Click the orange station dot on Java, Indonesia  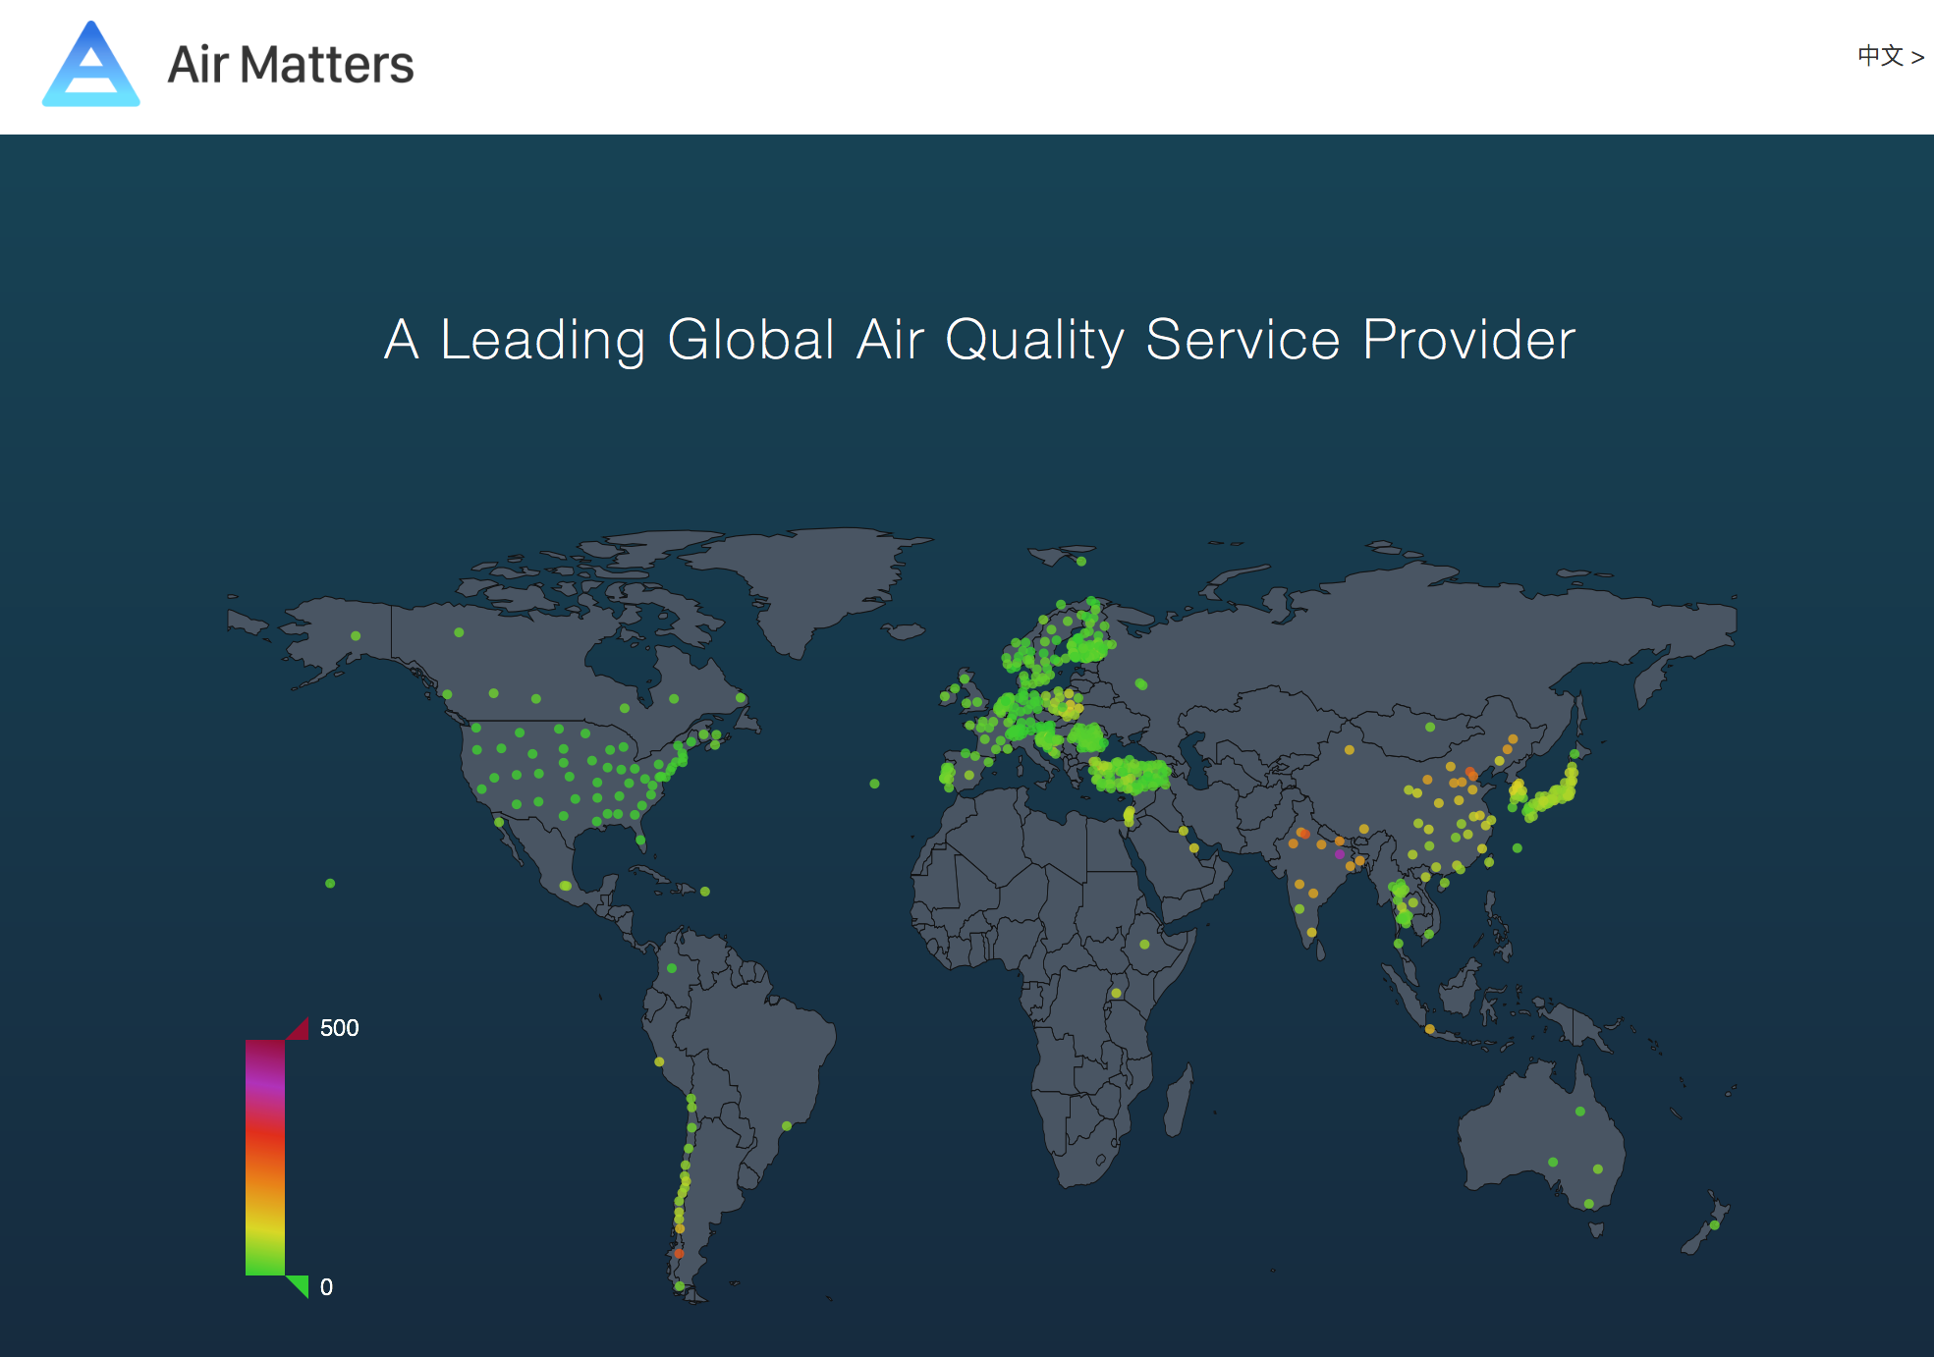point(1430,1029)
